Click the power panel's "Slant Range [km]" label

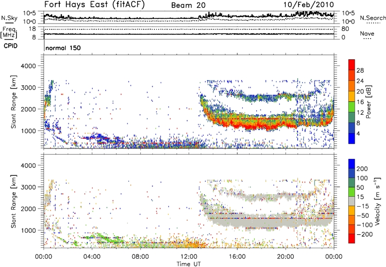pos(14,102)
